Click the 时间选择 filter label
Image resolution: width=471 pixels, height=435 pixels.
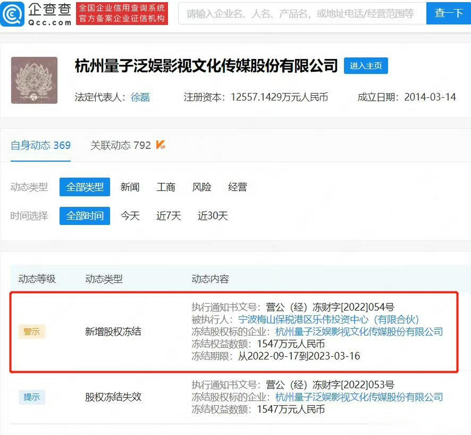tap(29, 216)
